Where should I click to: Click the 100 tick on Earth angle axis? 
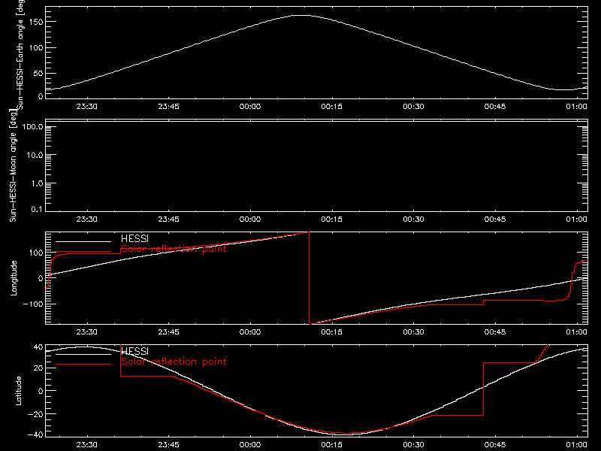tap(36, 47)
